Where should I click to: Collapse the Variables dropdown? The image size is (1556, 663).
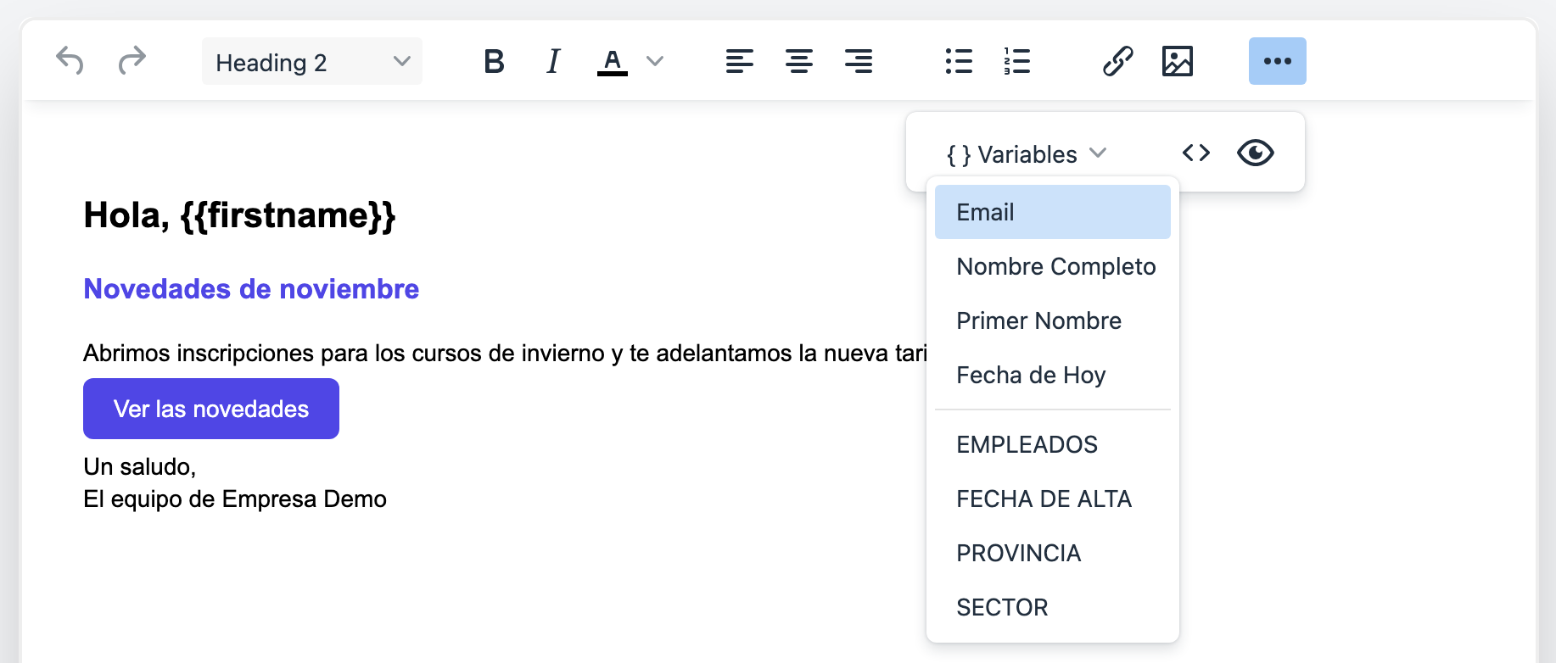(1027, 153)
